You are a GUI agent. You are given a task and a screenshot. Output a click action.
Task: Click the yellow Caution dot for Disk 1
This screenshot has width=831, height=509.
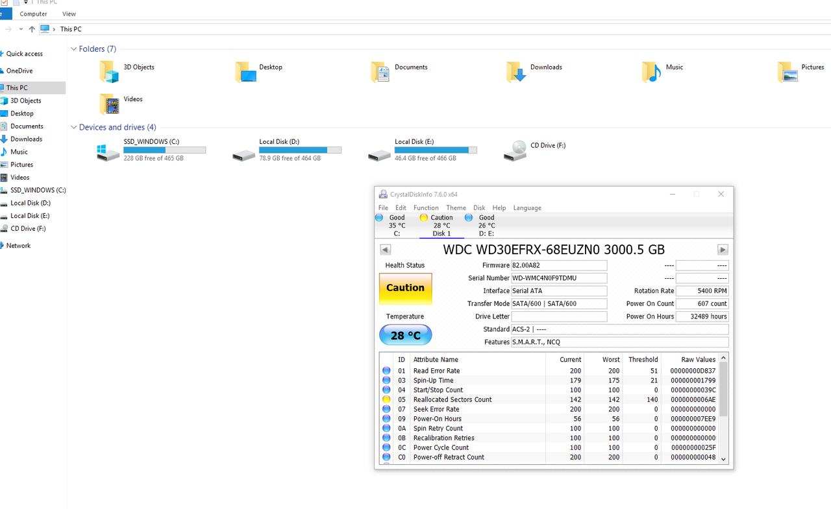click(424, 218)
